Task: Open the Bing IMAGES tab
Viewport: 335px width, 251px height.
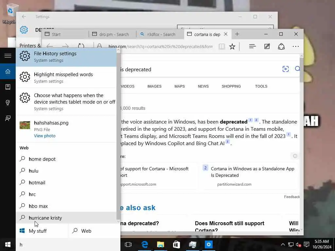Action: 154,86
